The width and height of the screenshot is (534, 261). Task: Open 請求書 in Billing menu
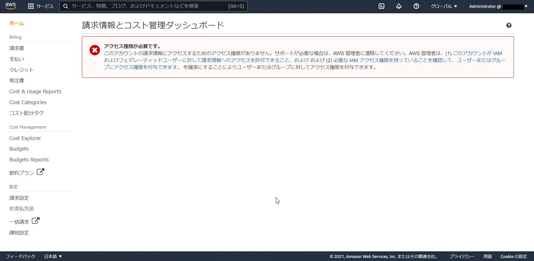(17, 48)
